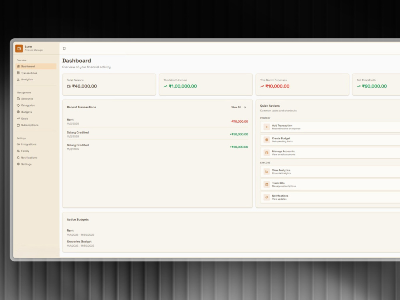Select Family in the sidebar
400x300 pixels.
click(x=36, y=151)
